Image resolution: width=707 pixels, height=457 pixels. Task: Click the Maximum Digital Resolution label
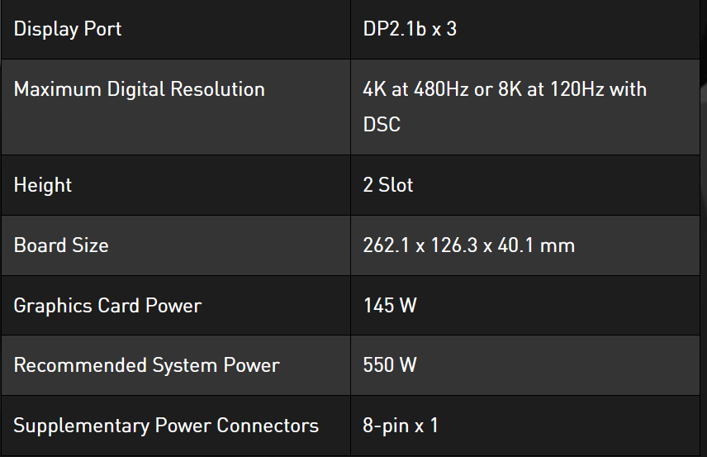[x=140, y=89]
